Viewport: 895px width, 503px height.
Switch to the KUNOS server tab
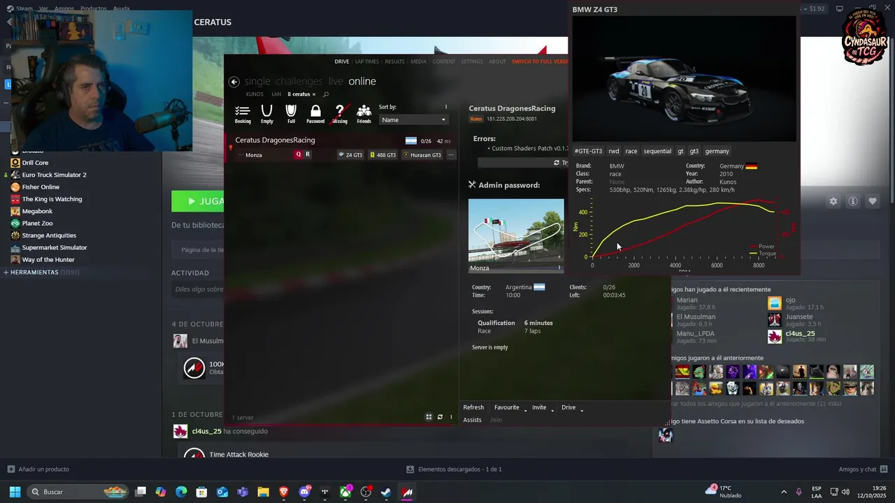[x=255, y=94]
